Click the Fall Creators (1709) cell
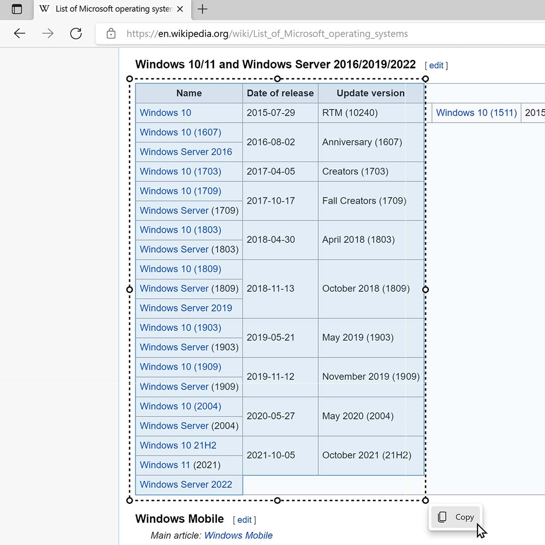This screenshot has width=545, height=545. pyautogui.click(x=371, y=200)
